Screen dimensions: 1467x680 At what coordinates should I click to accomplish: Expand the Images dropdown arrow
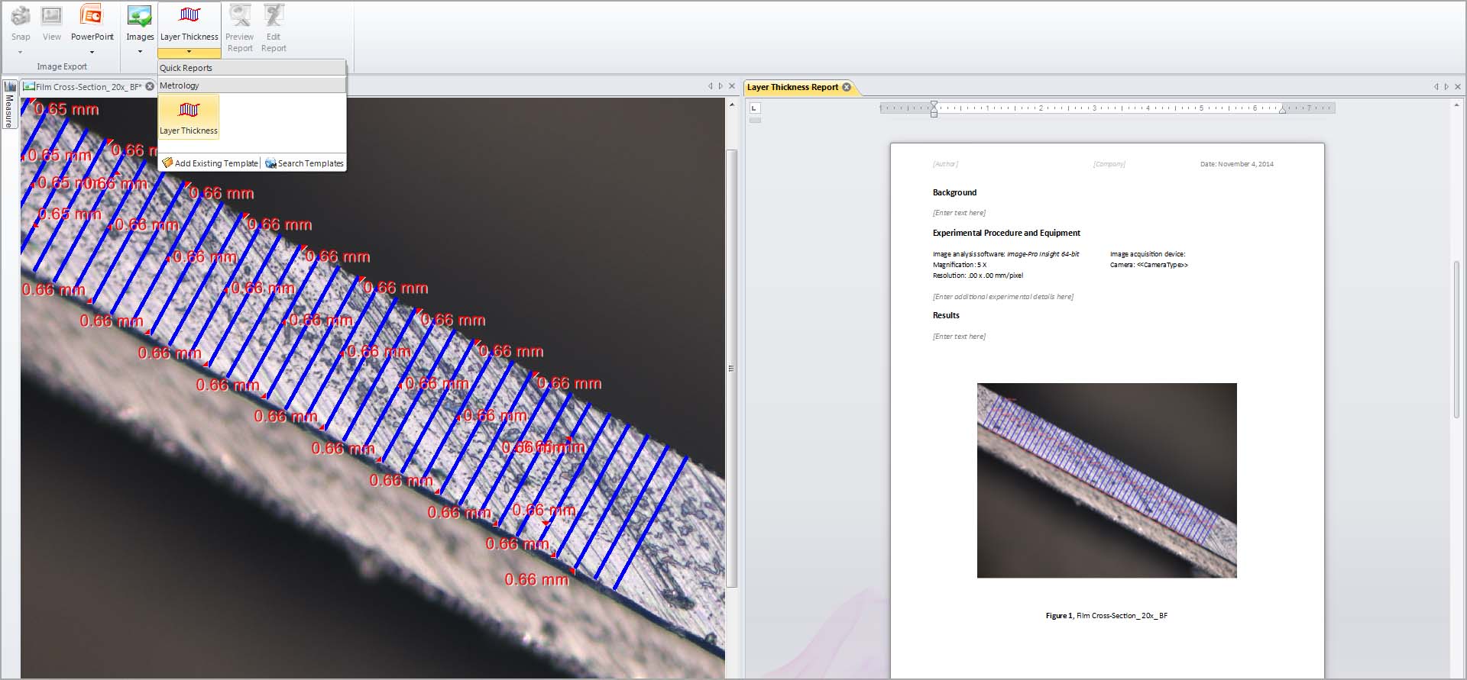pos(140,53)
